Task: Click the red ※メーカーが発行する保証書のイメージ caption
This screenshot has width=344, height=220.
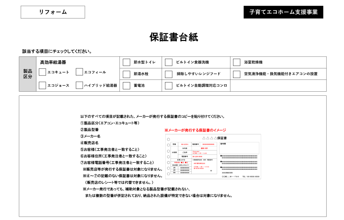Action: pyautogui.click(x=195, y=131)
